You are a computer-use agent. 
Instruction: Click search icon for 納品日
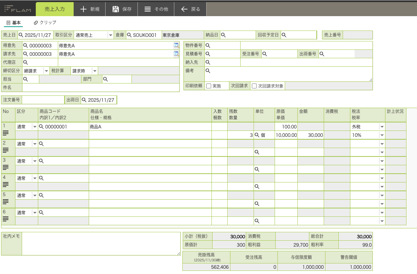223,35
